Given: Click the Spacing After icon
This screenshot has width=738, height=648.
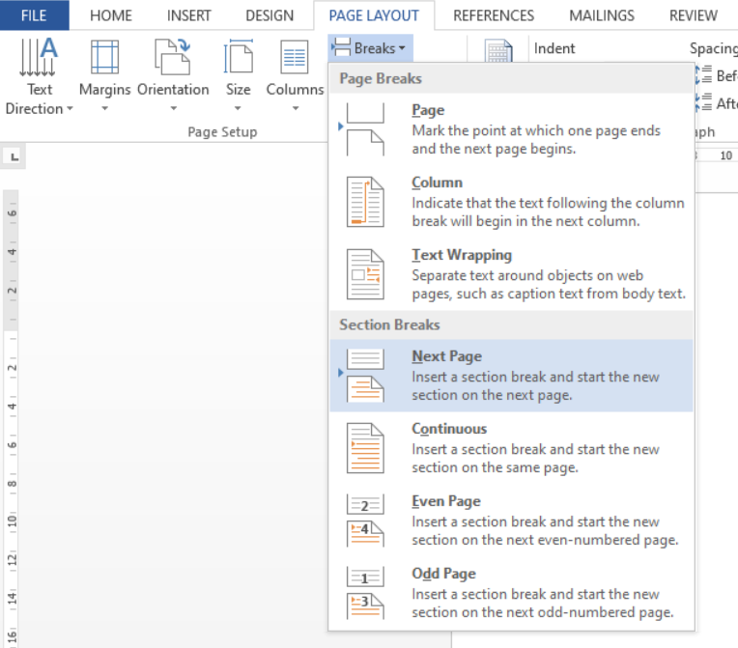Looking at the screenshot, I should point(703,102).
